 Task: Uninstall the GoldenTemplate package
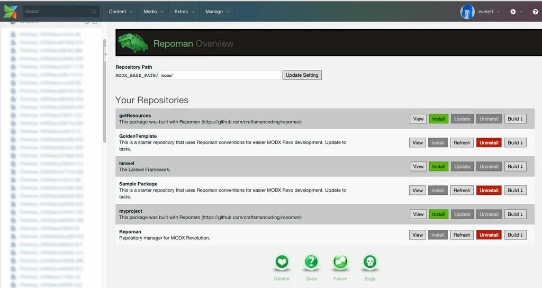pos(489,142)
